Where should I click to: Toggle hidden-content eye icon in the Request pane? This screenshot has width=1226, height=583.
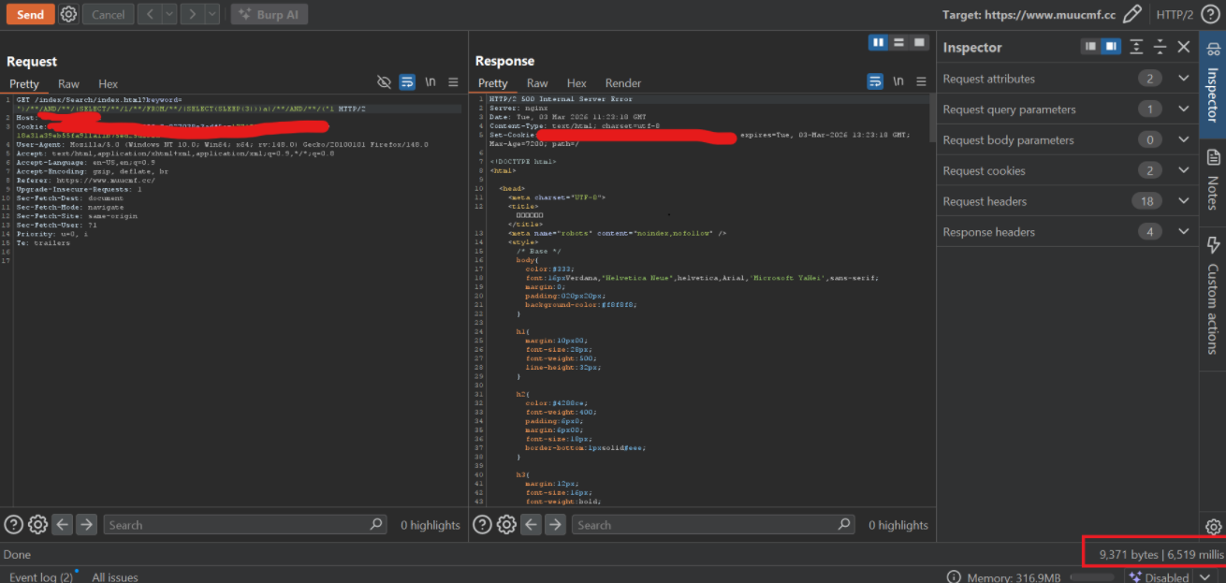(384, 82)
